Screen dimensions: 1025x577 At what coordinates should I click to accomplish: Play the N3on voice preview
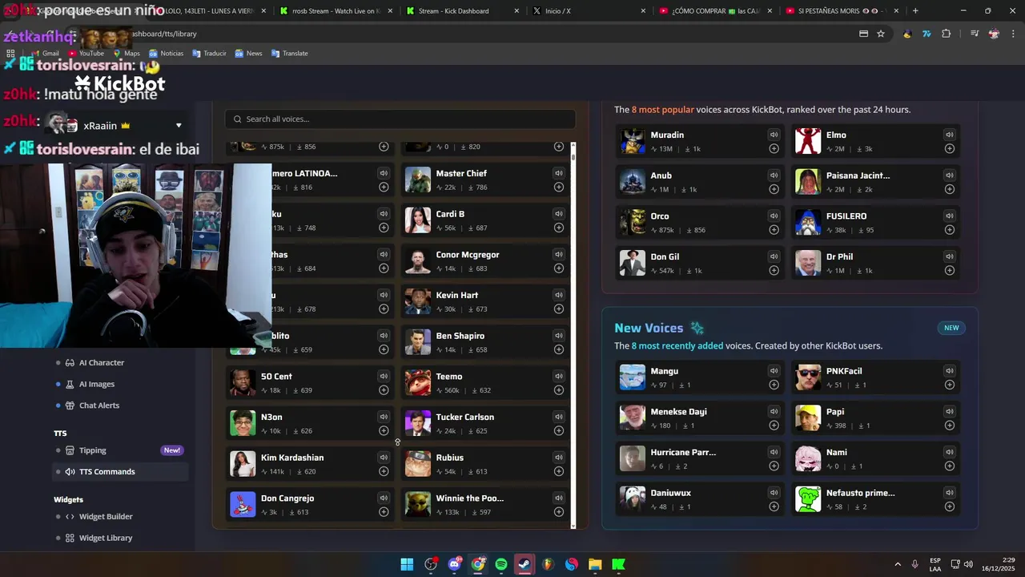click(x=384, y=417)
